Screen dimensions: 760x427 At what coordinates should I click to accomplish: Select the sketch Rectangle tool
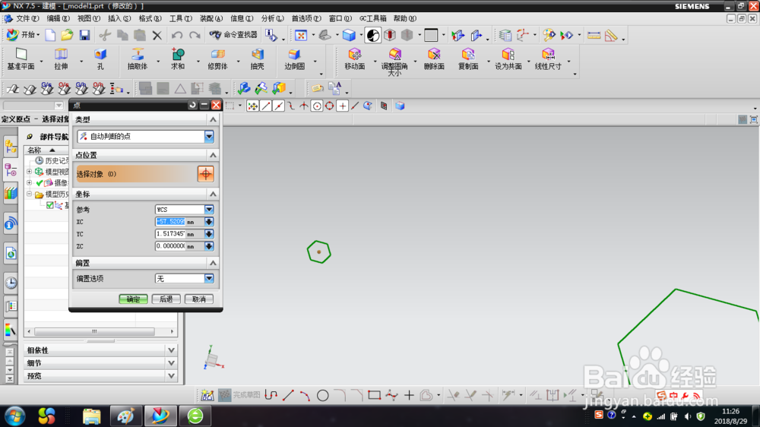[374, 395]
